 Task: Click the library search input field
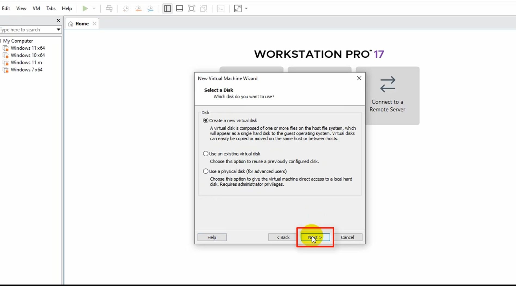pos(27,29)
